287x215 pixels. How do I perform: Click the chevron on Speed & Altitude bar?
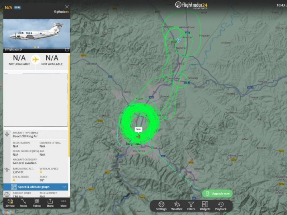click(x=64, y=187)
